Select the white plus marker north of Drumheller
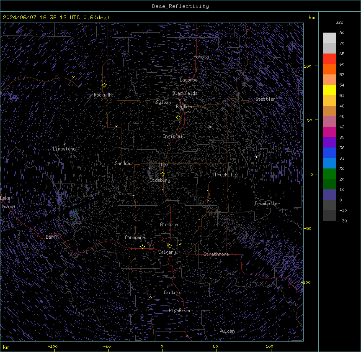The height and width of the screenshot is (352, 361). pyautogui.click(x=256, y=157)
